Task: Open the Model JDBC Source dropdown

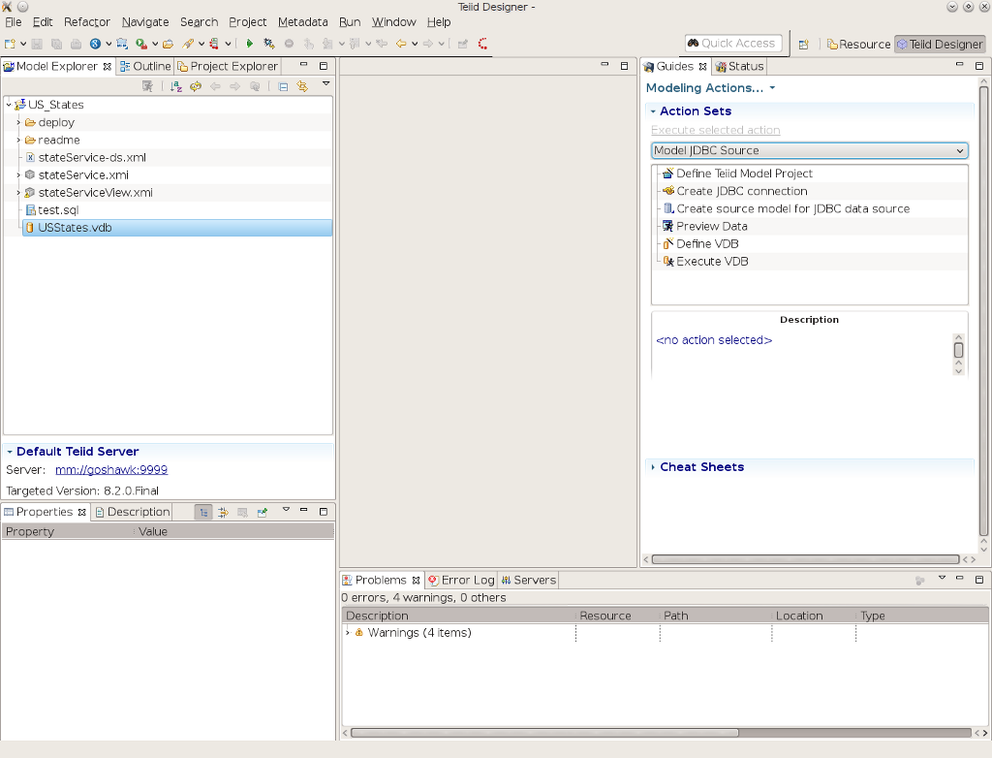Action: tap(809, 151)
